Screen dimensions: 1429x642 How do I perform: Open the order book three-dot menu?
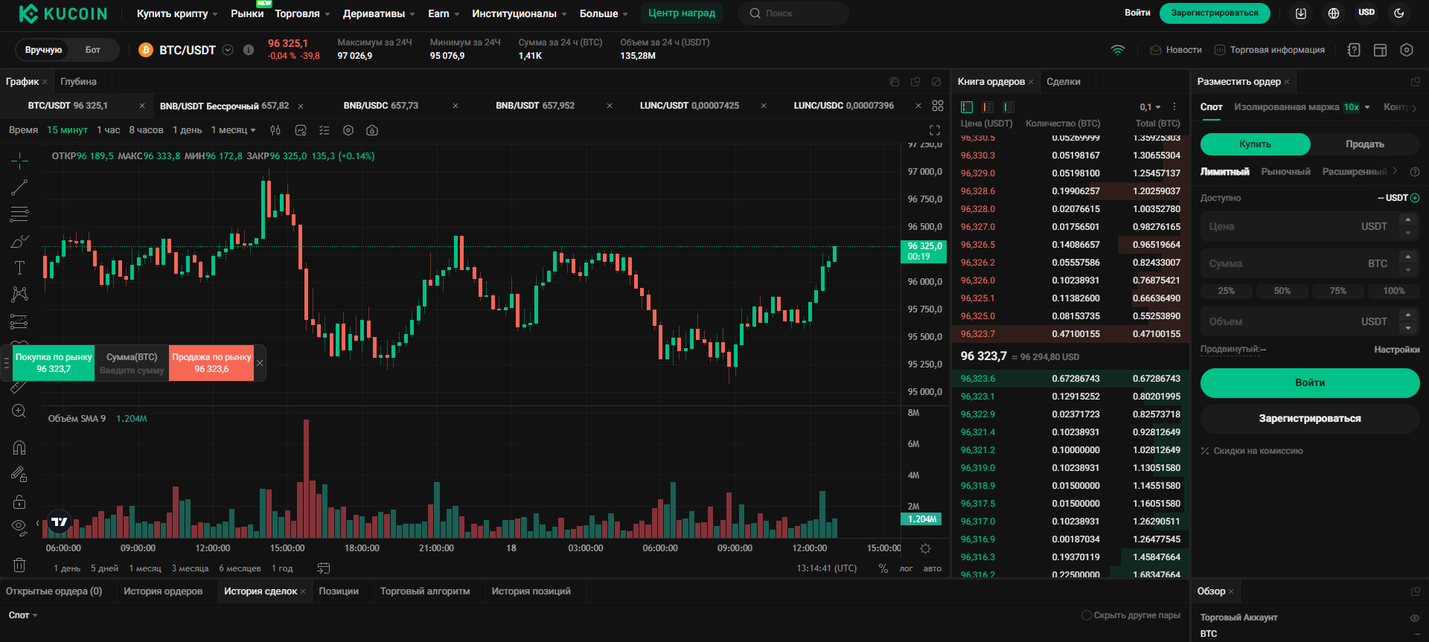click(1174, 107)
